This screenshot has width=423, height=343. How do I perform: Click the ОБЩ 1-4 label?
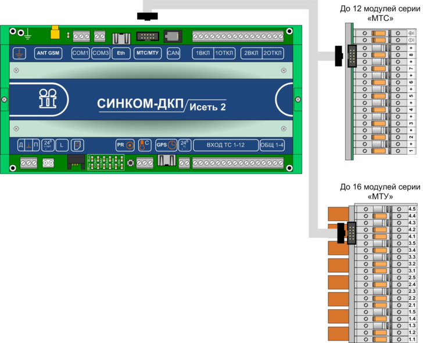pos(273,145)
